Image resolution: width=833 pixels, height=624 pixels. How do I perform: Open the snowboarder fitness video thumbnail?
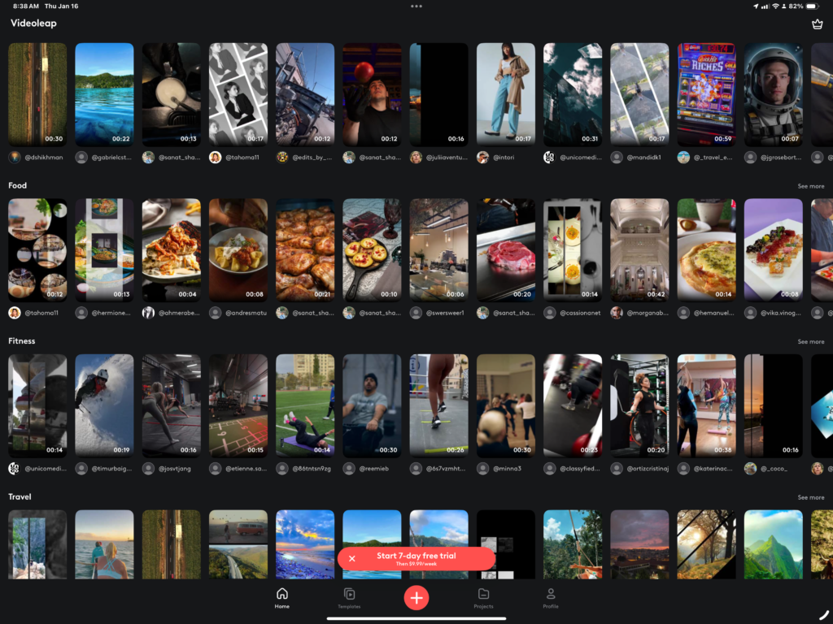tap(104, 405)
